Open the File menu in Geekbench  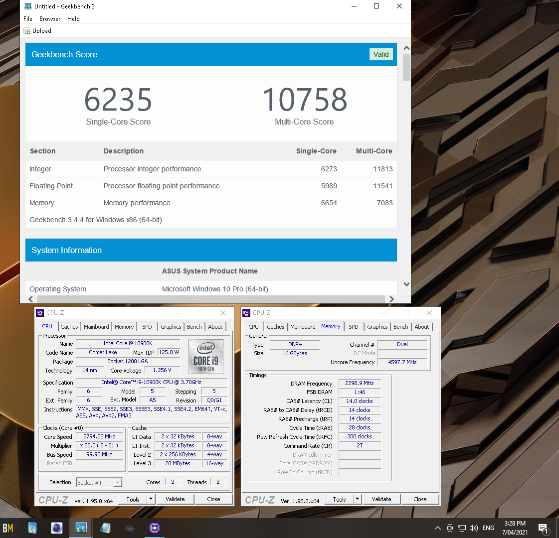point(28,19)
